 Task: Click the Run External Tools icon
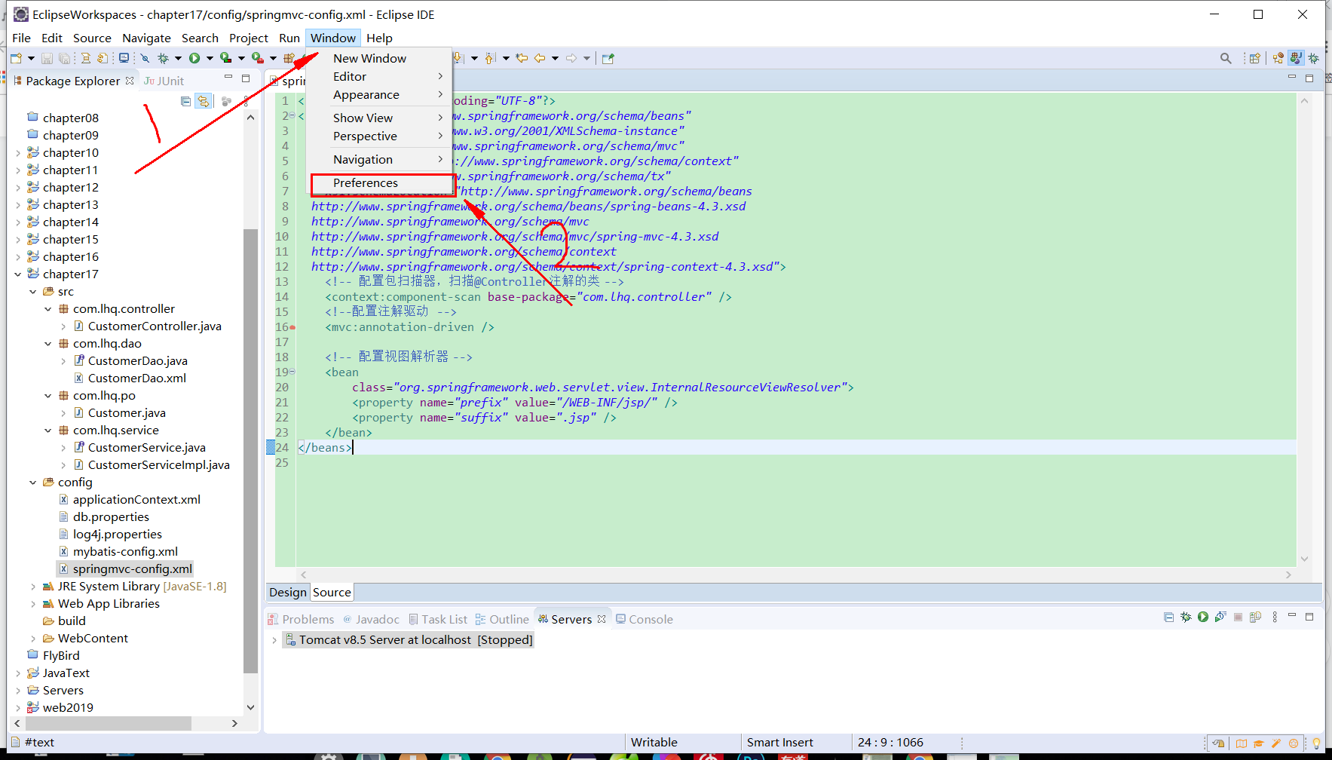click(x=257, y=58)
